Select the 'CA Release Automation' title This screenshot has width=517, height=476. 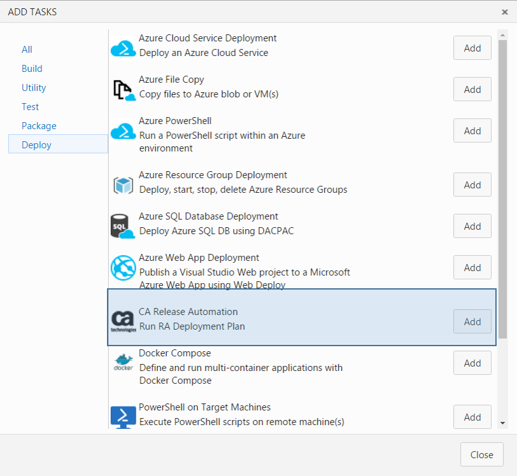(188, 312)
